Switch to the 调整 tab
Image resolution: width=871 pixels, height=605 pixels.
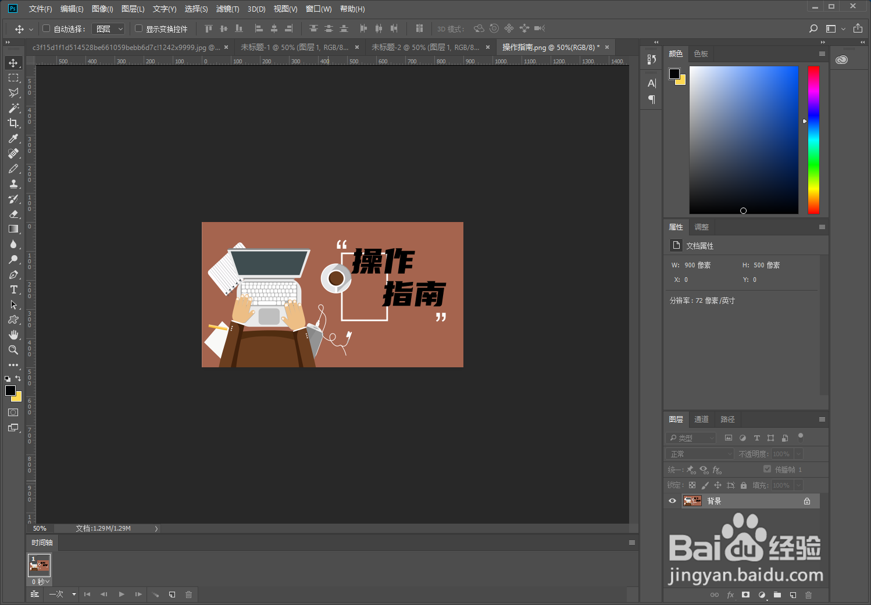[701, 227]
